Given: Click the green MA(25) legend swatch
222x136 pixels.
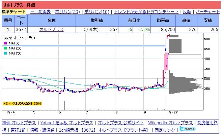Looking at the screenshot, I should 5,48.
